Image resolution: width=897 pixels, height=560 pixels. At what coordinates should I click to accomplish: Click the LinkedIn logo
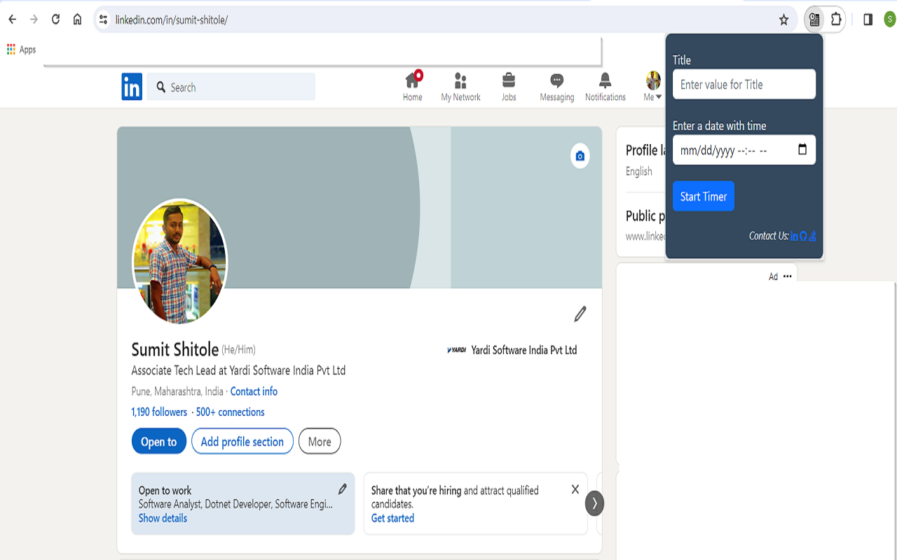[x=132, y=87]
